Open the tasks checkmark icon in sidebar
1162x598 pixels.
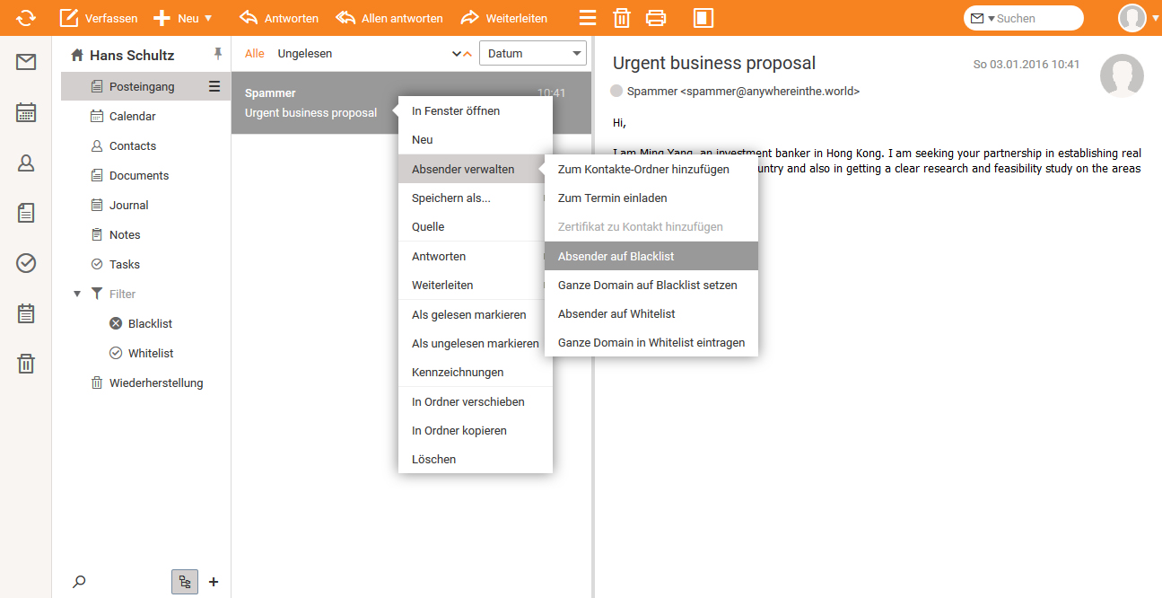coord(26,263)
